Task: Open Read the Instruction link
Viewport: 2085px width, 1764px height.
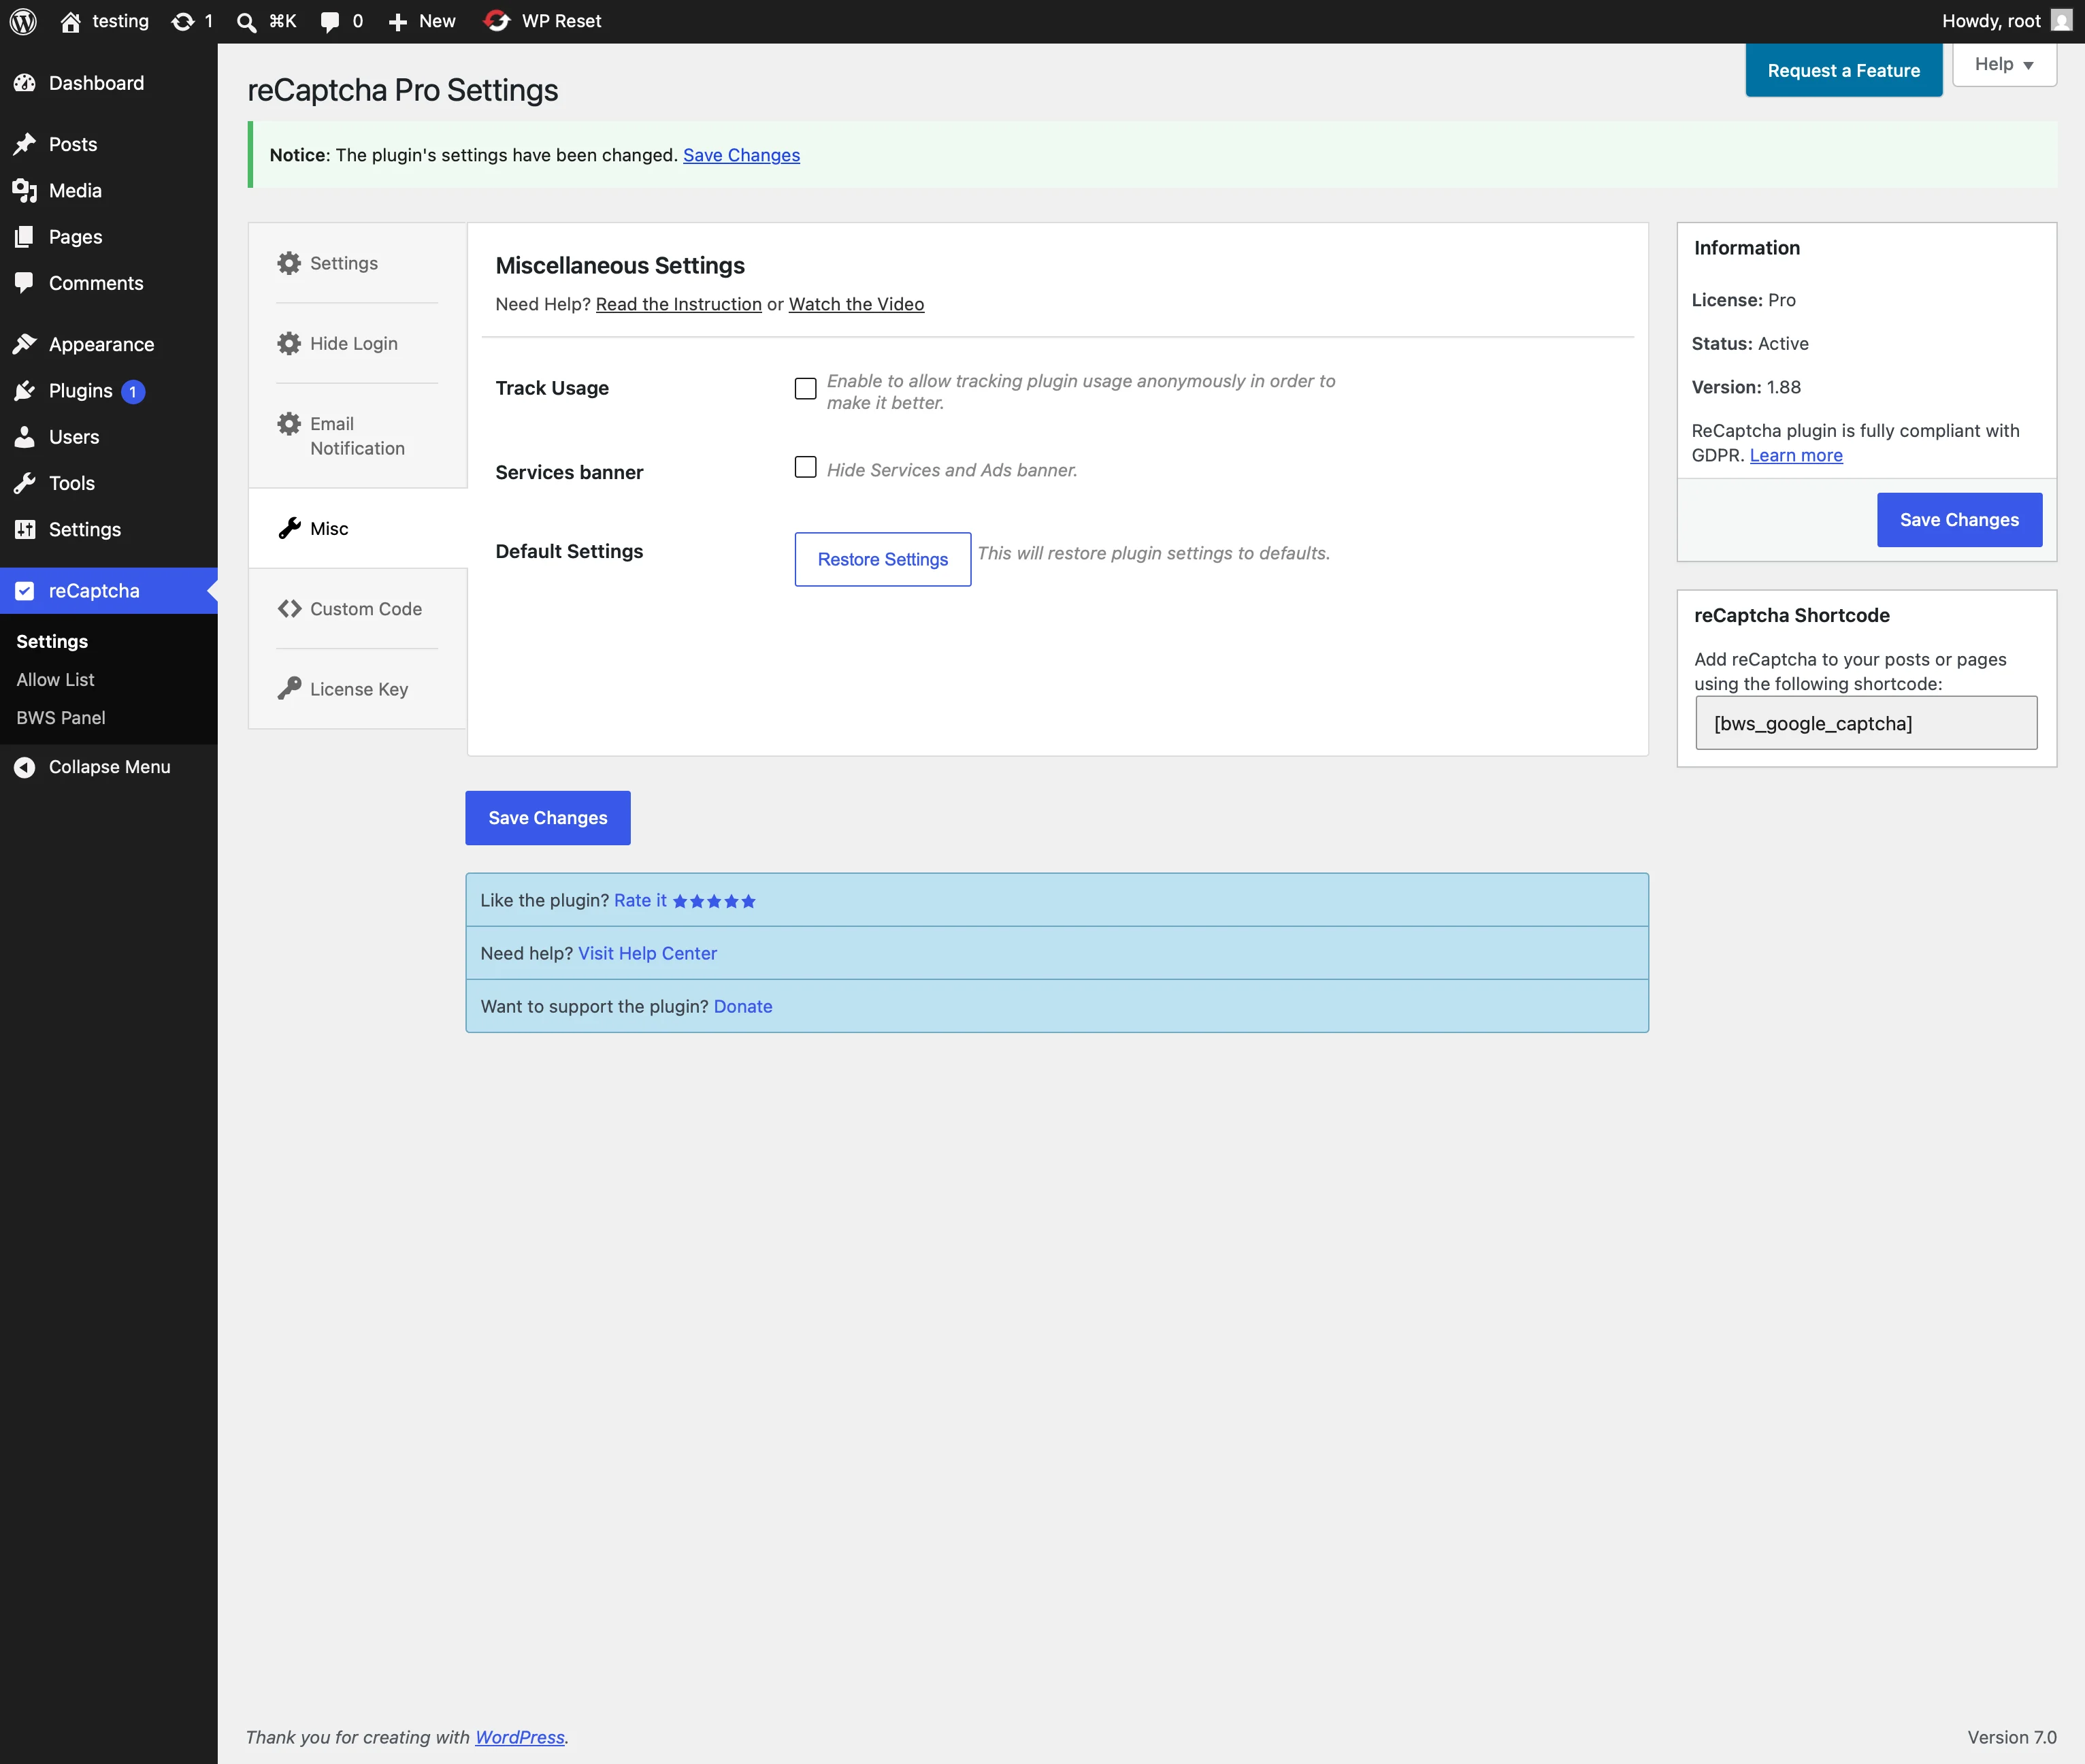Action: (x=678, y=304)
